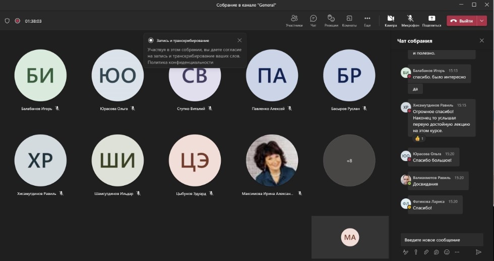Turn on the Камера camera

pyautogui.click(x=391, y=20)
